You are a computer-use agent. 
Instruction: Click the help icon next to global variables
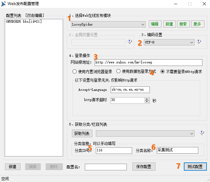tap(129, 42)
